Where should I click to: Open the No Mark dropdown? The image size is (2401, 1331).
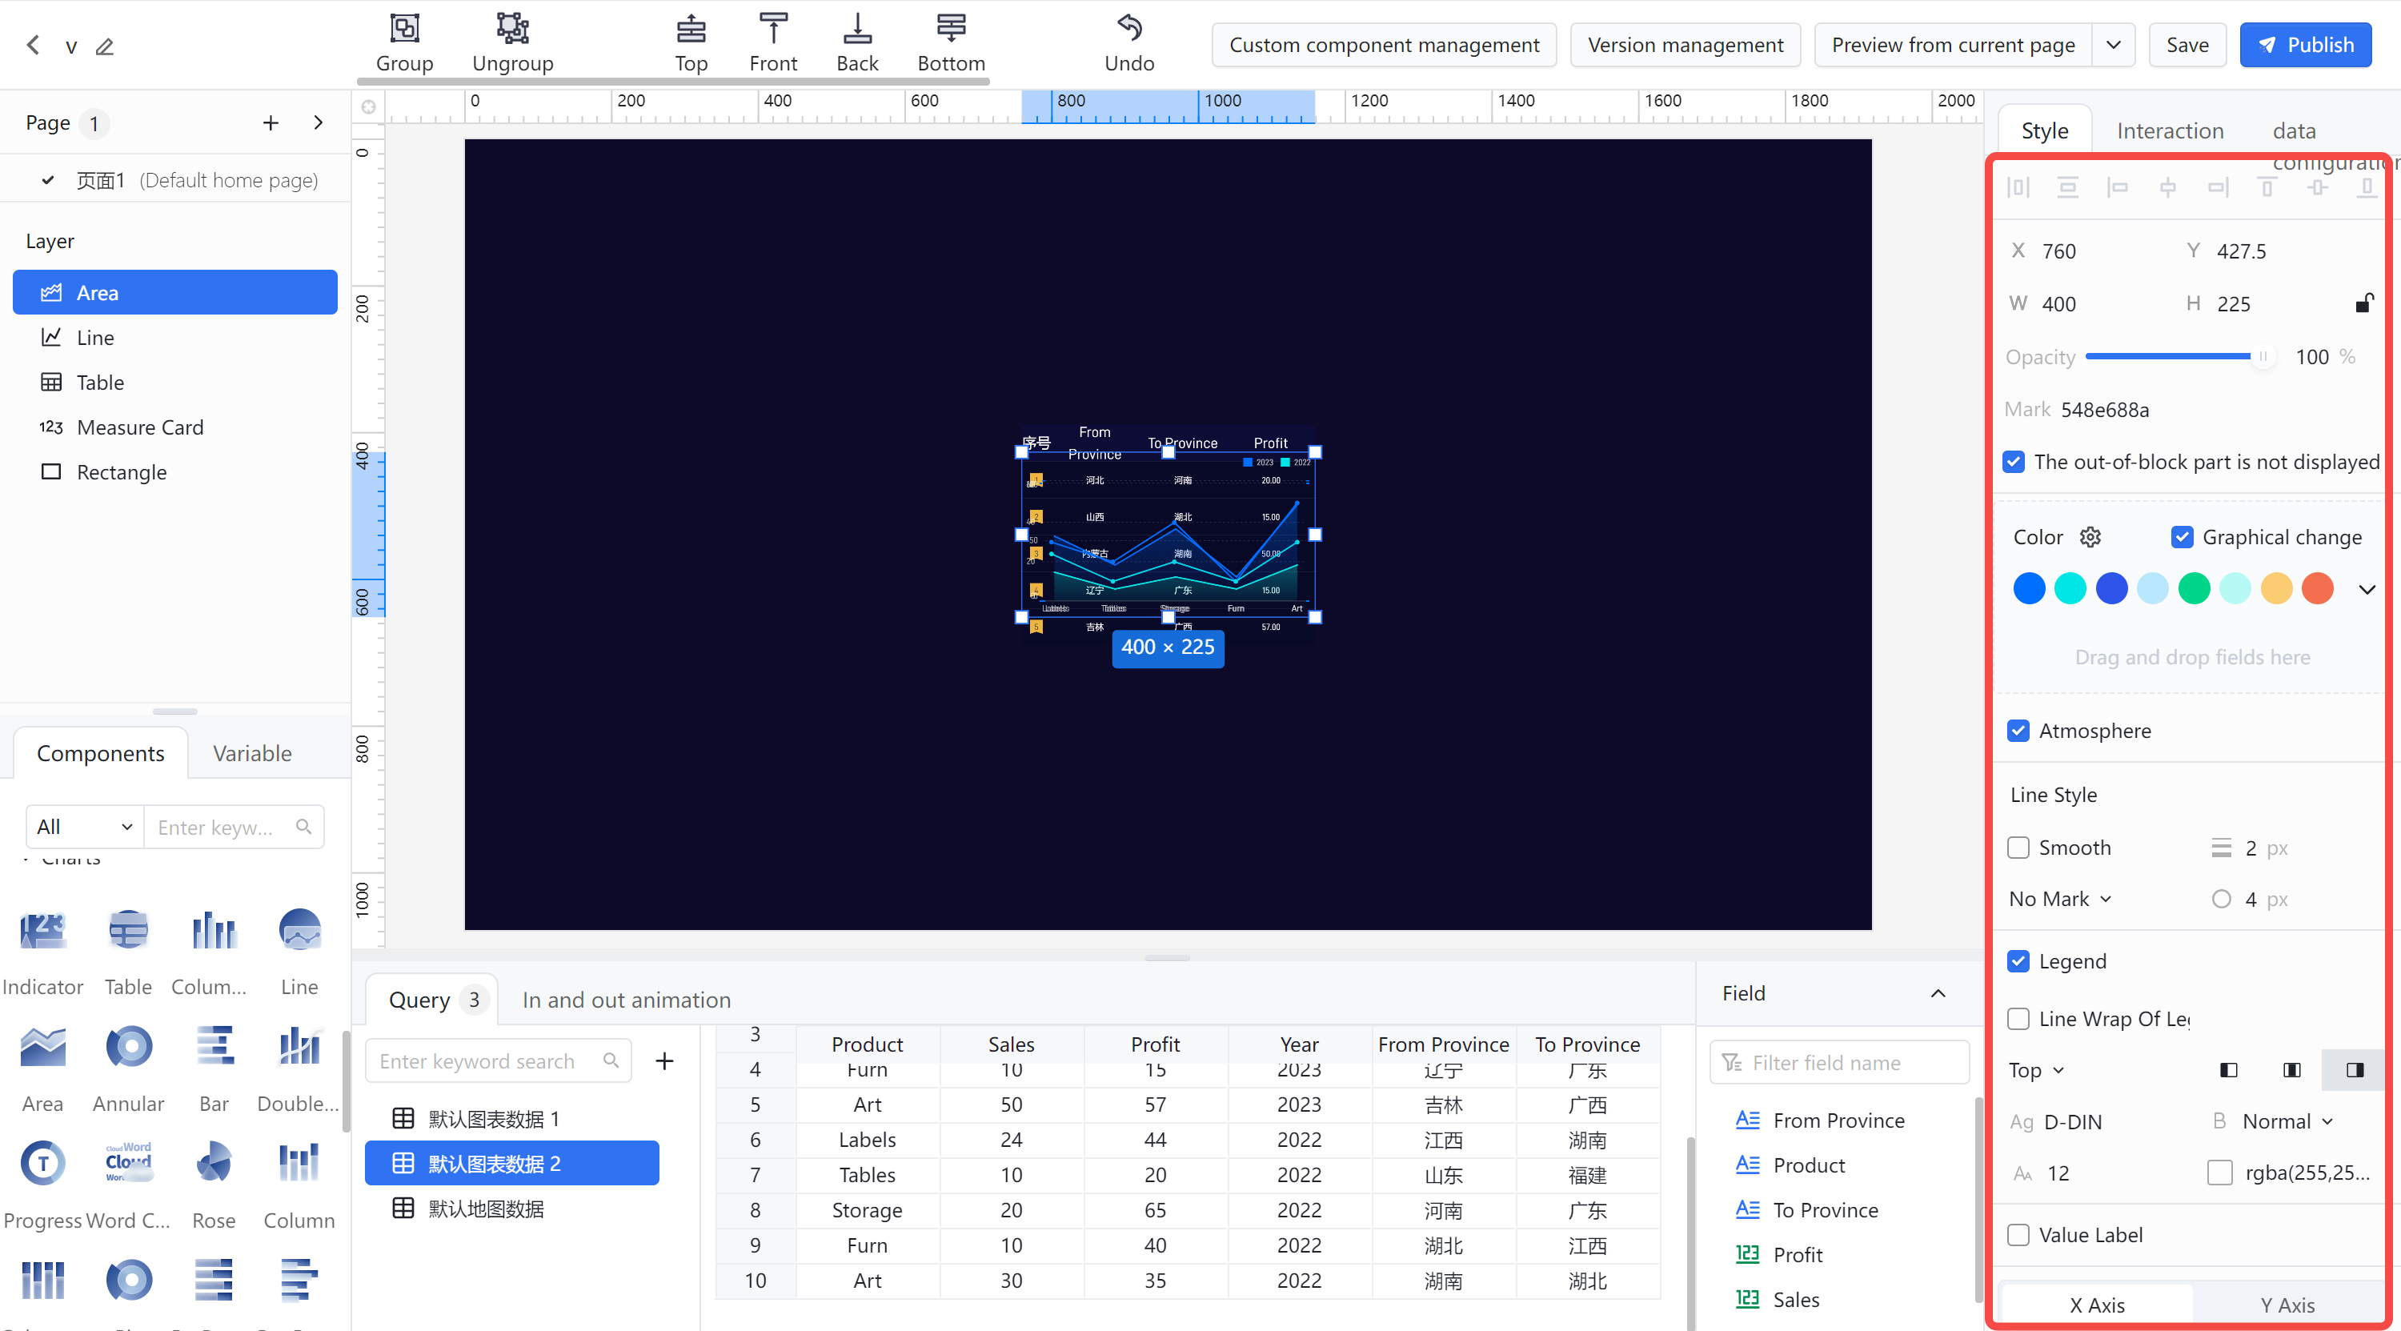click(2060, 899)
